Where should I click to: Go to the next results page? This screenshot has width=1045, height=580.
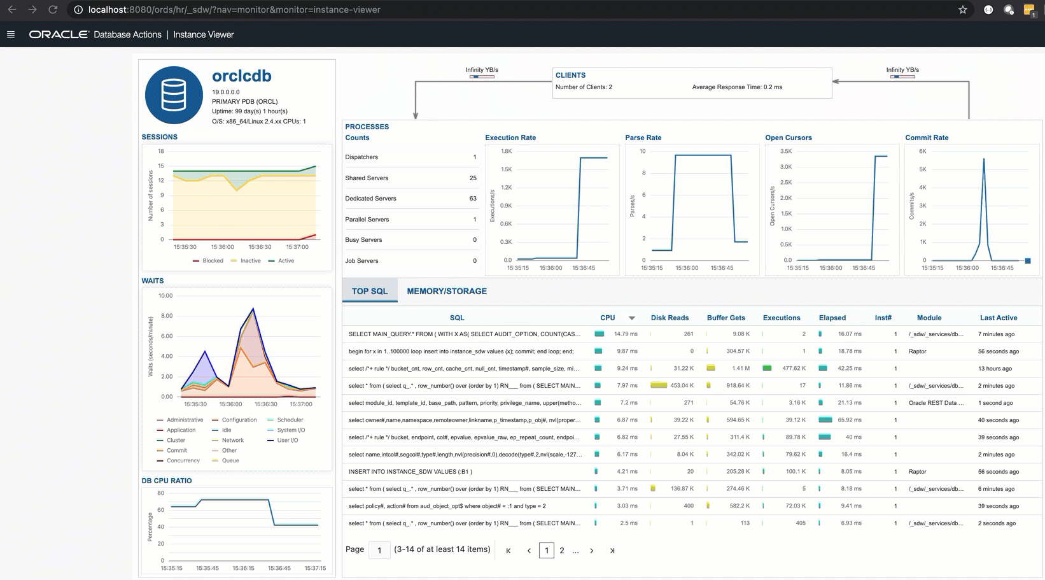(591, 551)
